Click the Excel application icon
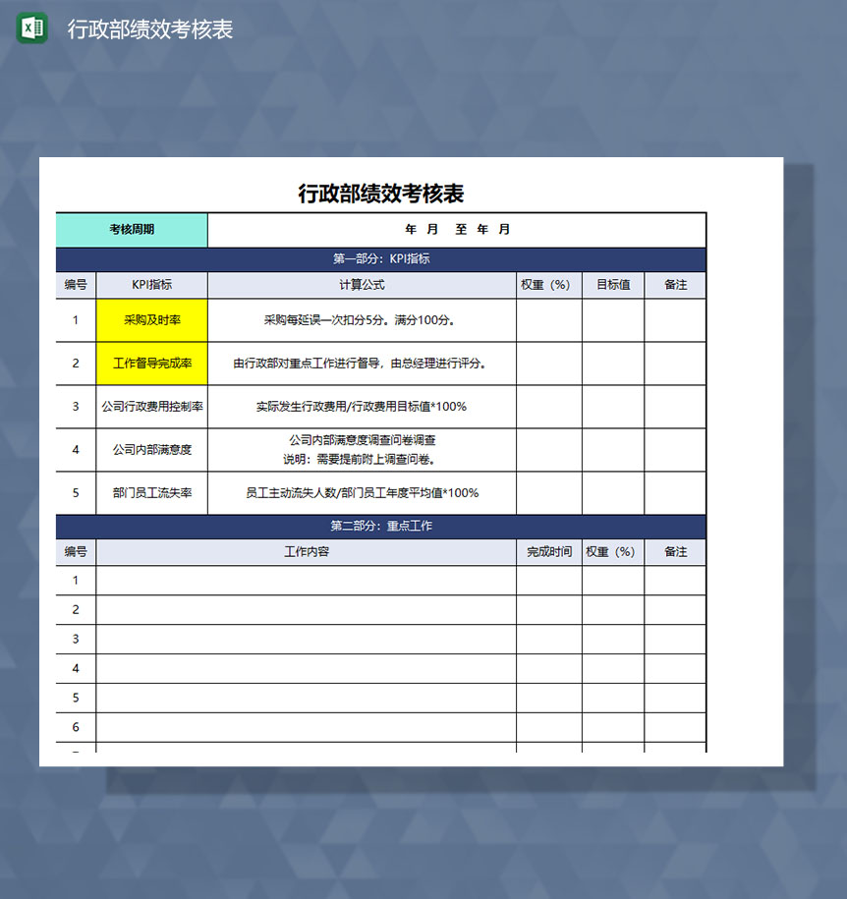The image size is (847, 899). (x=30, y=29)
